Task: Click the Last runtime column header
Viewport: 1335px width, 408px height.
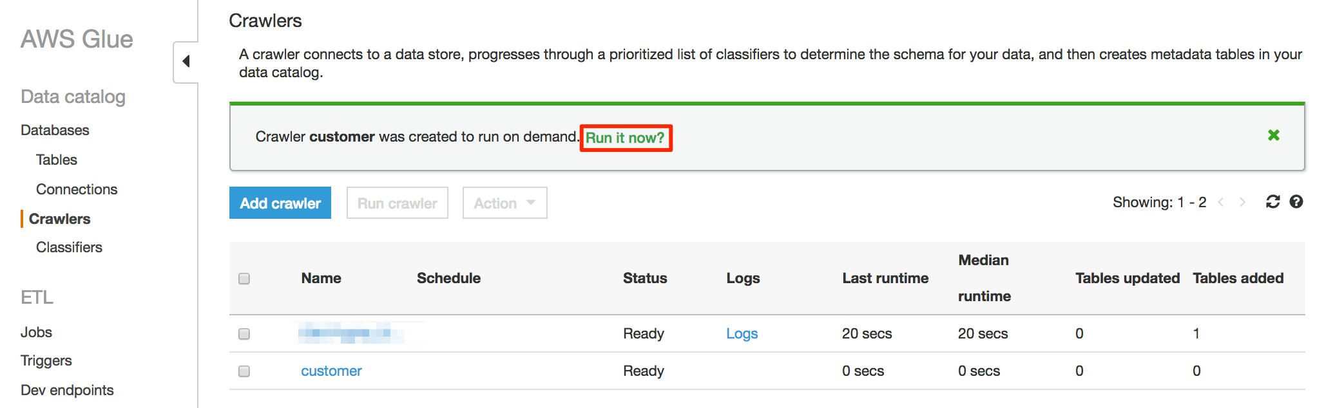Action: [x=885, y=278]
